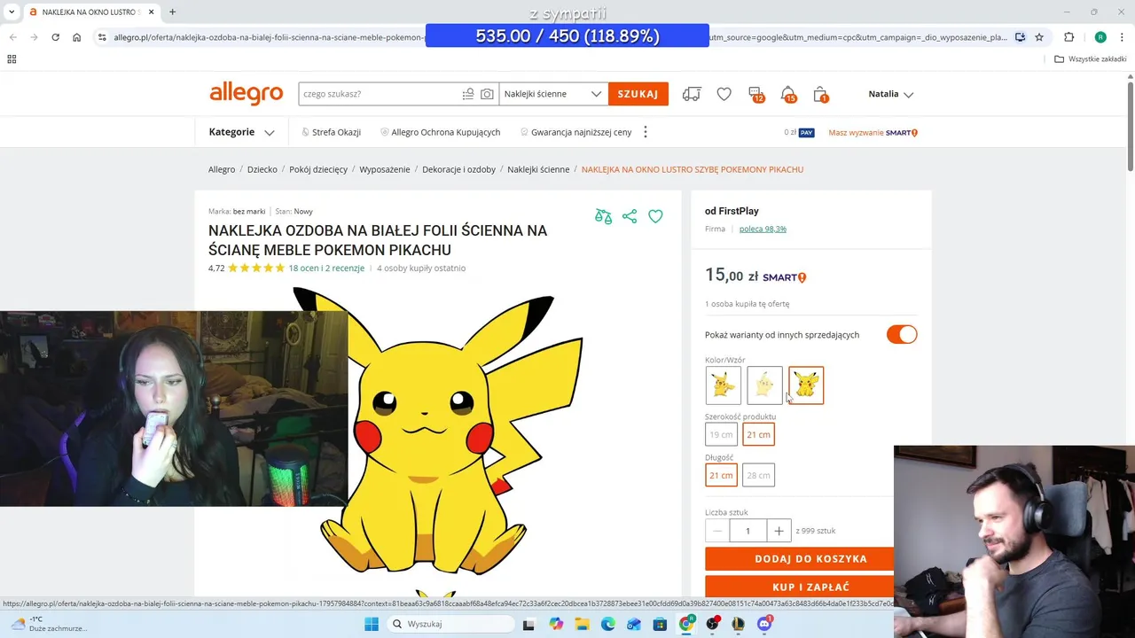Go to Dekoracje i ozdoby breadcrumb

click(x=458, y=169)
